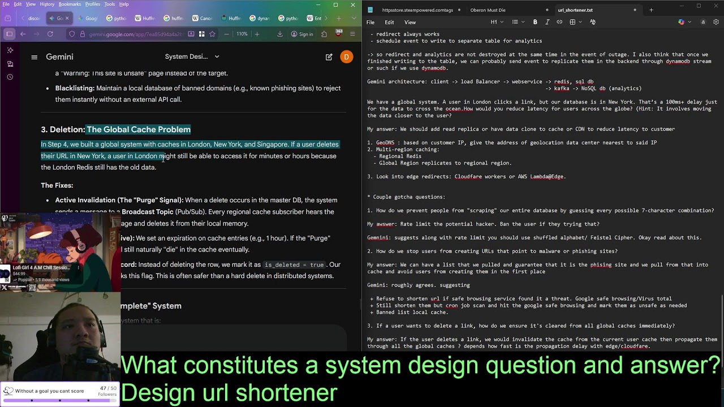Open the table dropdown in Notepad

pyautogui.click(x=575, y=22)
